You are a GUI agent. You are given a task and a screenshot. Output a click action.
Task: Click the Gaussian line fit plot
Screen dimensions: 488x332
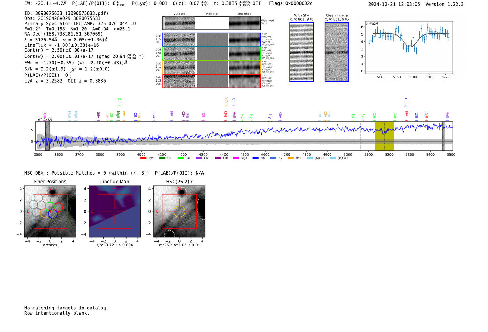[x=409, y=47]
